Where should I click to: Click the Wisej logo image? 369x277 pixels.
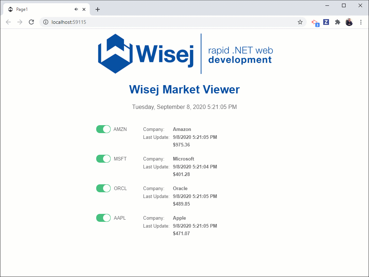point(186,54)
